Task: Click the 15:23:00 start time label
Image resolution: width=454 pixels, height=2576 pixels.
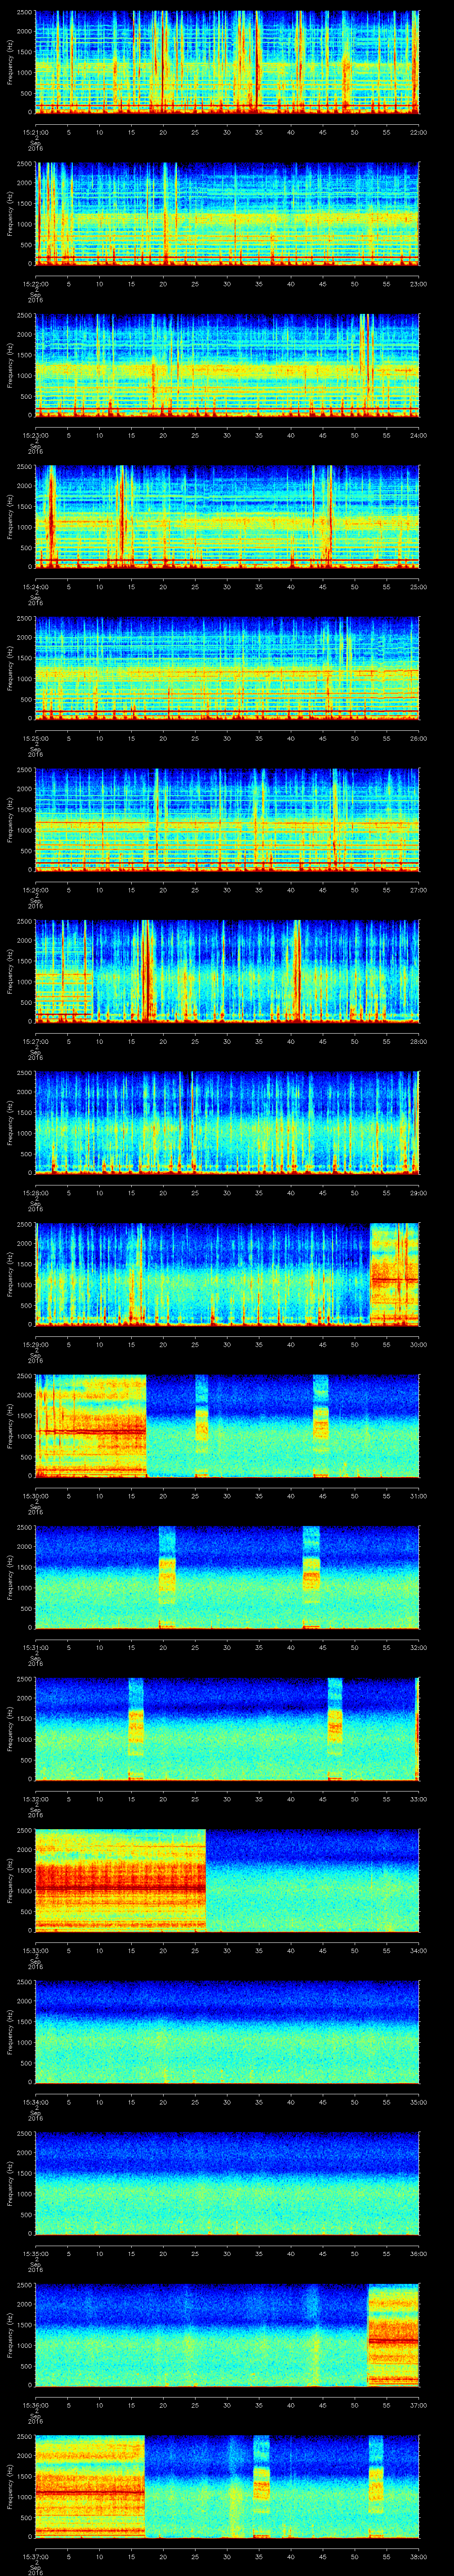Action: [36, 435]
